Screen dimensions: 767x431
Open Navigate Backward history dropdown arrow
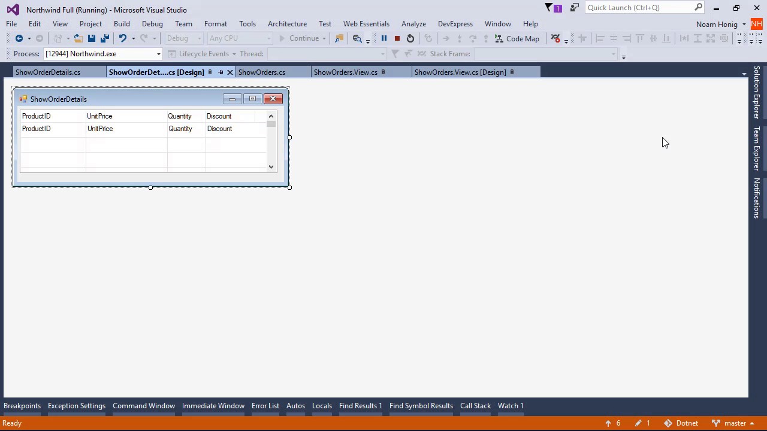29,38
